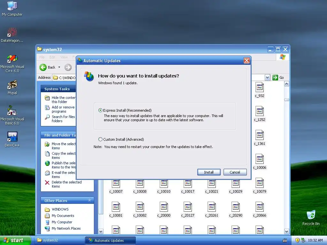Open My Documents link in Other Places
Screen dimensions: 327x245
(x=60, y=216)
